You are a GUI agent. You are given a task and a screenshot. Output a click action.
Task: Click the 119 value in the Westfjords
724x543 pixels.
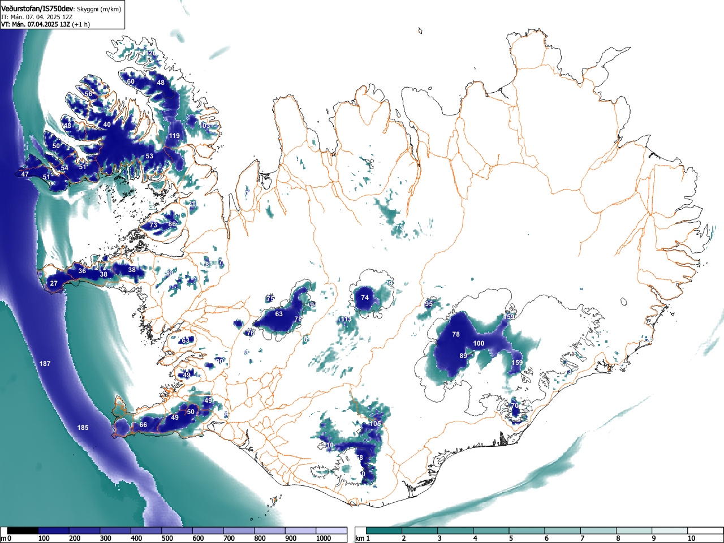174,136
